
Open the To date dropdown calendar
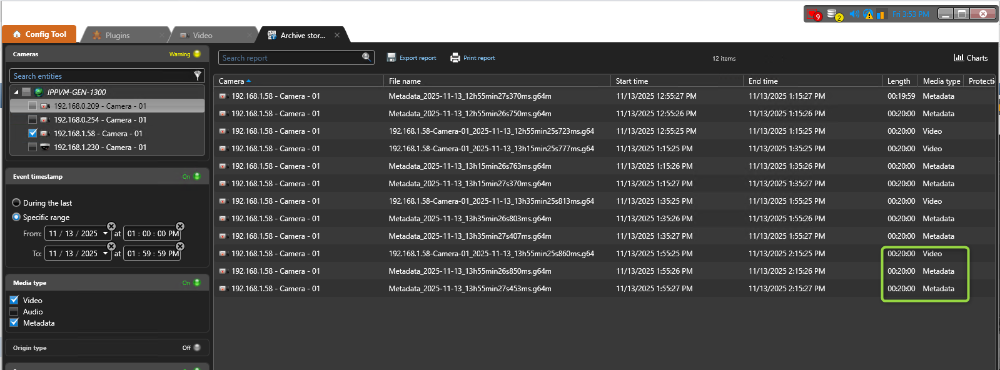[x=105, y=254]
